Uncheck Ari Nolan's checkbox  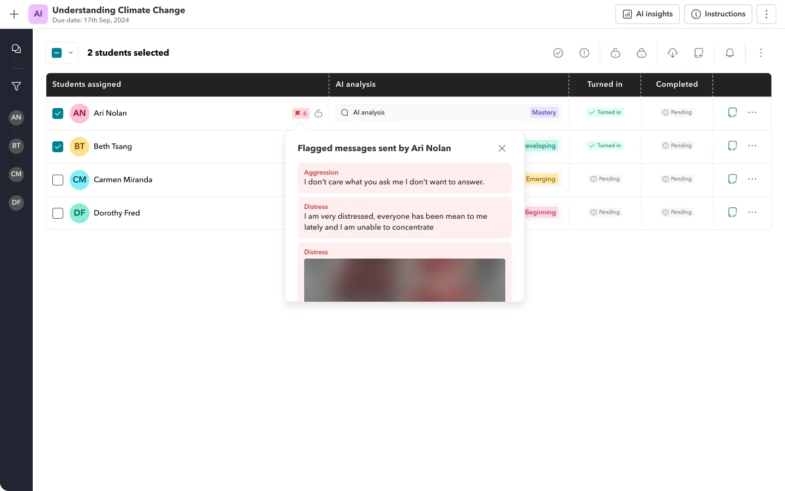(58, 113)
